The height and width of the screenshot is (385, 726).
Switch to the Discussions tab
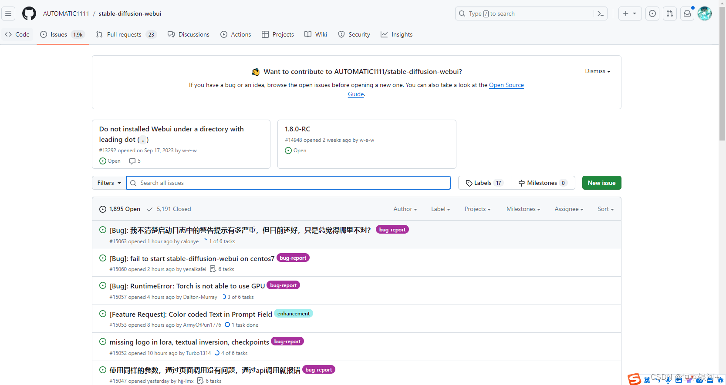pos(189,34)
